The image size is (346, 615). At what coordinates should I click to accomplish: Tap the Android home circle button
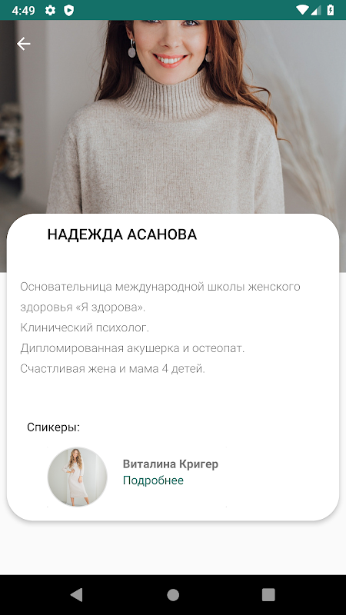coord(173,594)
